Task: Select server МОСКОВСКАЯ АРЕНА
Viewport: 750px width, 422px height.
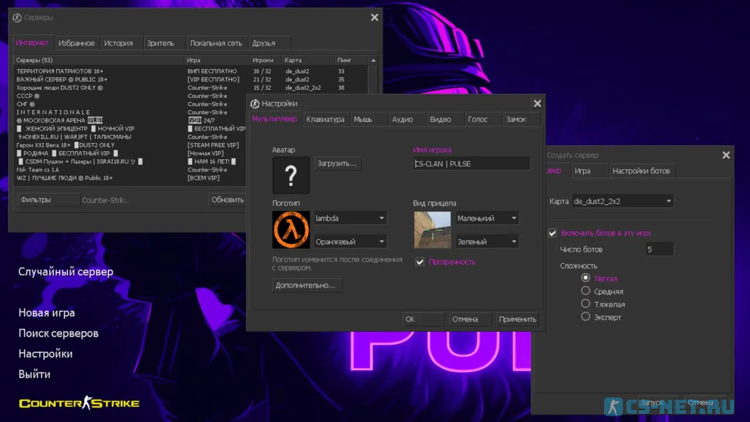Action: coord(129,120)
